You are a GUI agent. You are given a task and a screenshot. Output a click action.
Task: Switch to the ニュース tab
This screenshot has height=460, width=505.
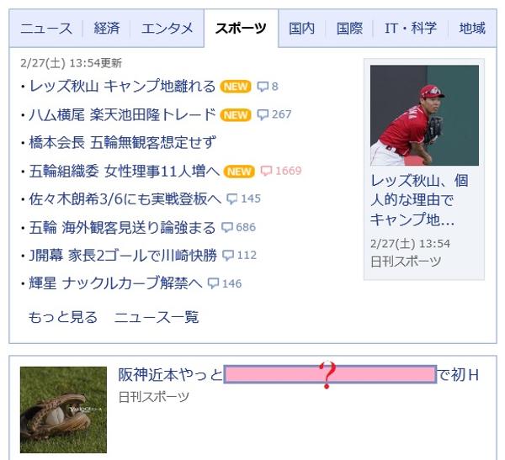46,29
